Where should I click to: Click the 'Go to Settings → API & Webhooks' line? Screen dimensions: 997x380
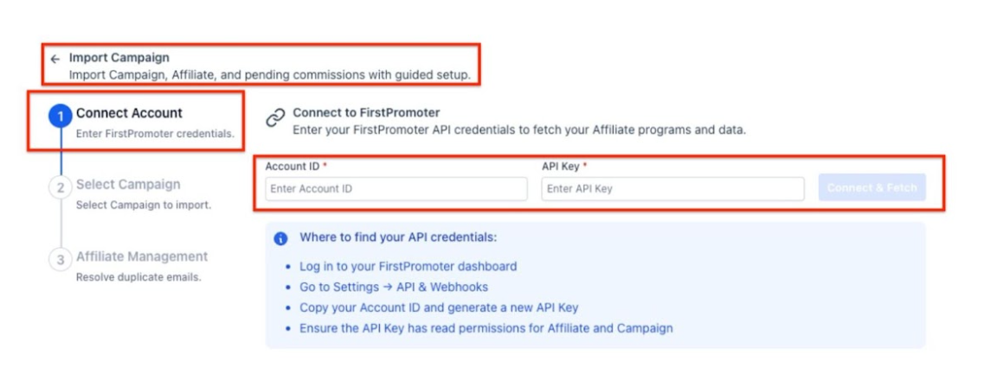coord(394,287)
